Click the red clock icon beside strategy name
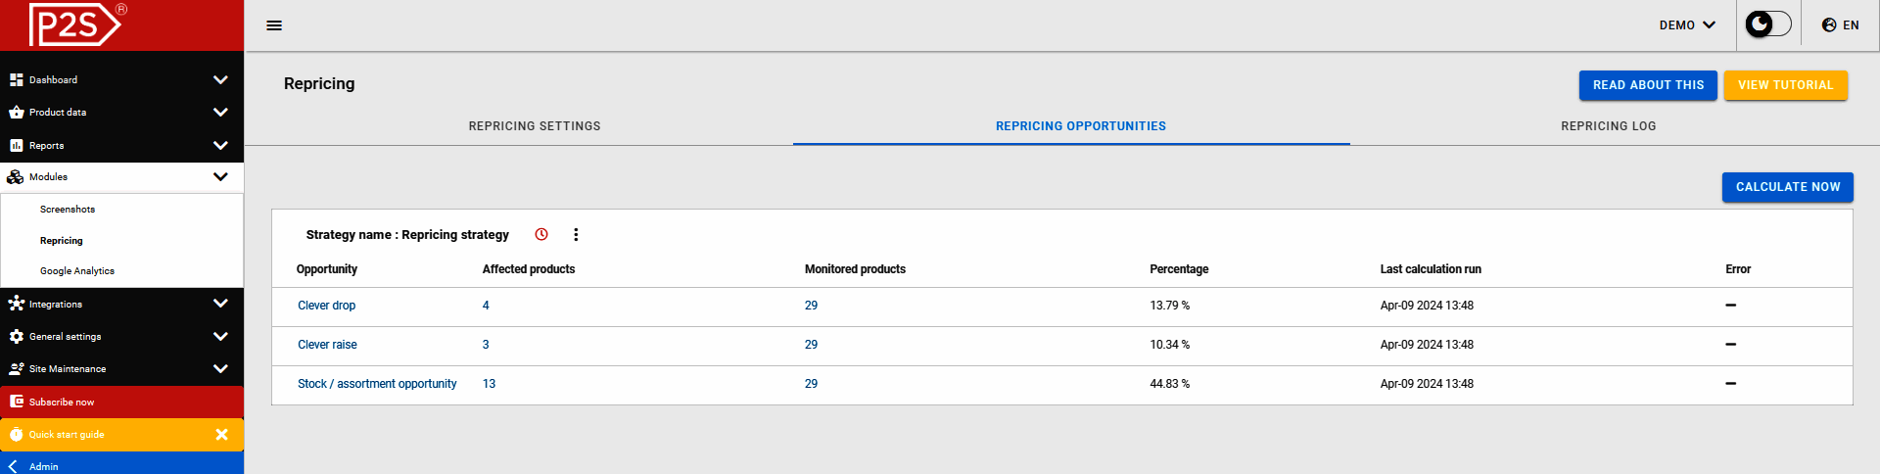Viewport: 1880px width, 474px height. tap(541, 234)
